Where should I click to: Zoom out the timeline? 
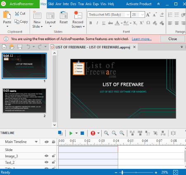[114, 133]
